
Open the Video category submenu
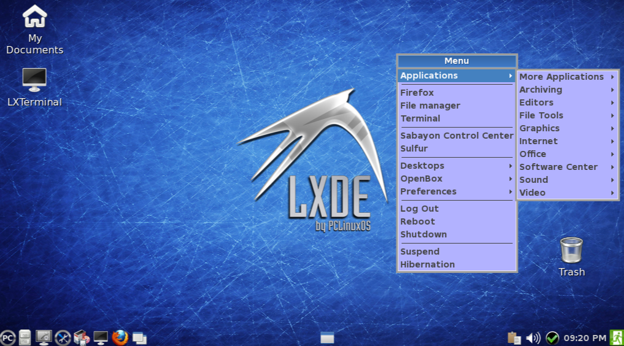(568, 193)
